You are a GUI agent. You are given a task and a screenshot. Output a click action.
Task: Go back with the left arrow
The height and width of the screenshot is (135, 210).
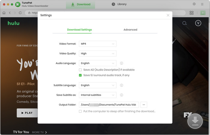coord(10,13)
